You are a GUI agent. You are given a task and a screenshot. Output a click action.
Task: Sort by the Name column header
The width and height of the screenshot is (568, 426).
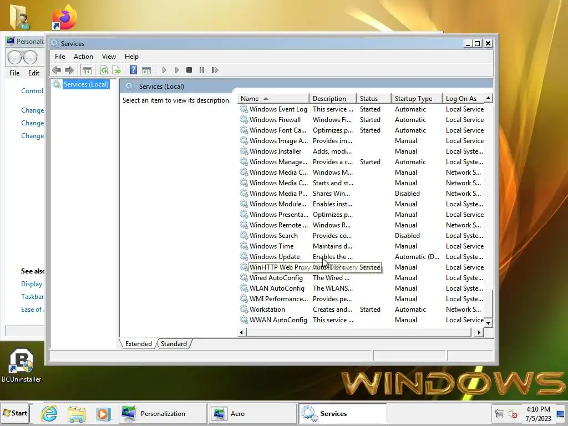[273, 99]
